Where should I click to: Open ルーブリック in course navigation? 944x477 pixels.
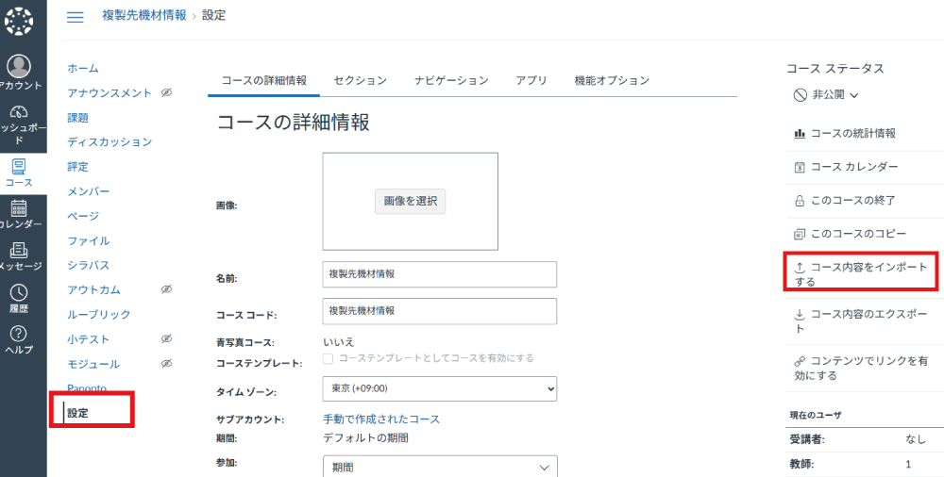pos(99,315)
